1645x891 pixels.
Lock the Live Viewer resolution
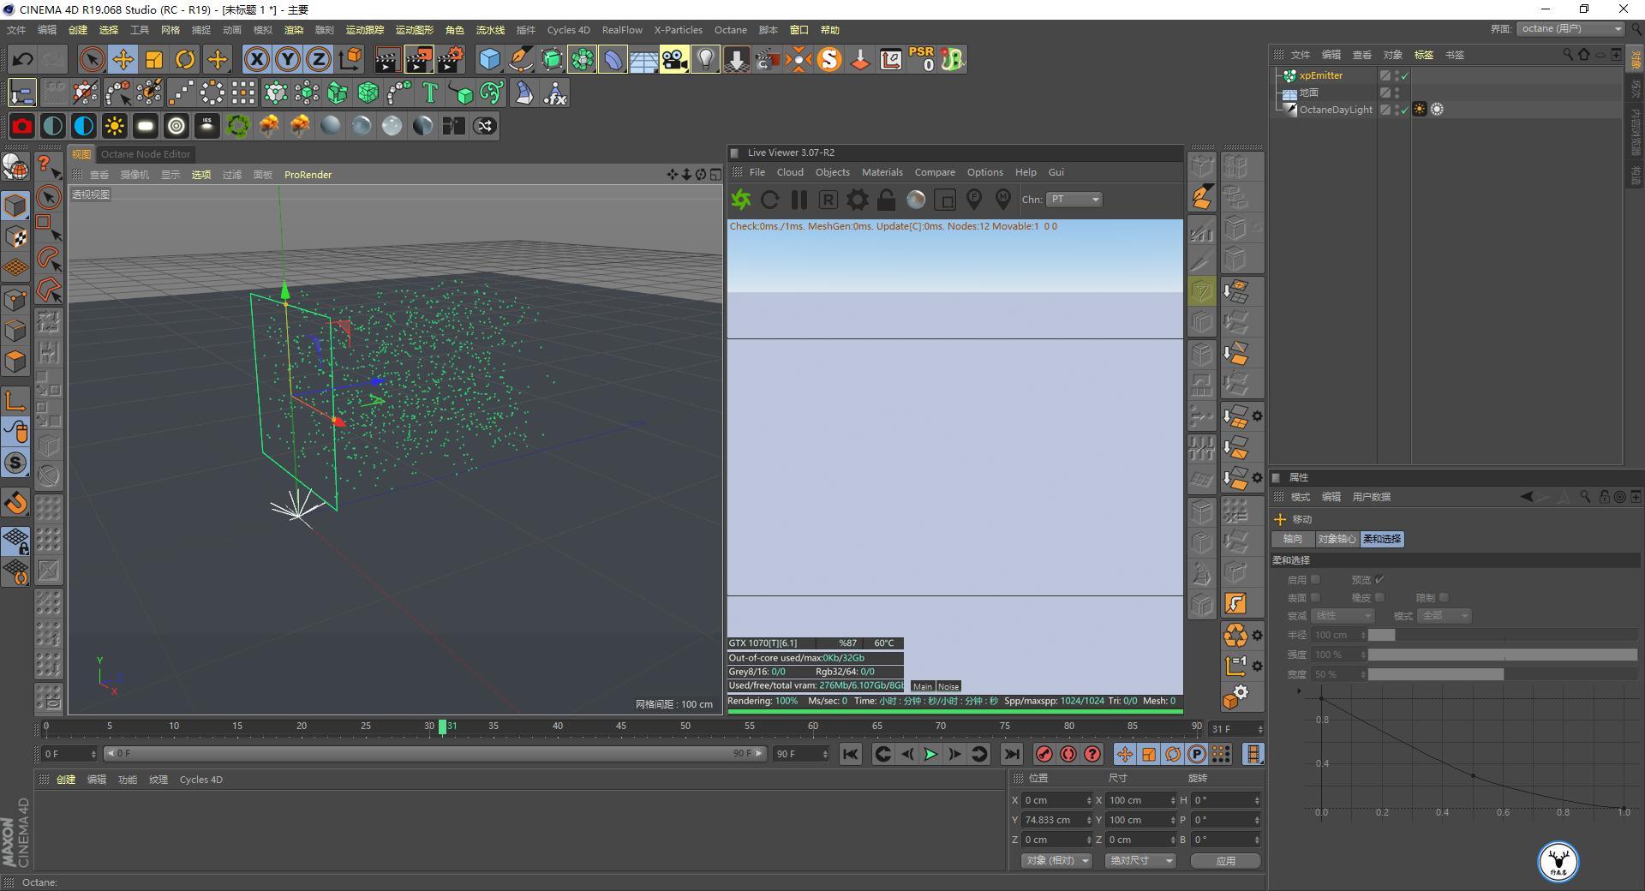coord(887,199)
